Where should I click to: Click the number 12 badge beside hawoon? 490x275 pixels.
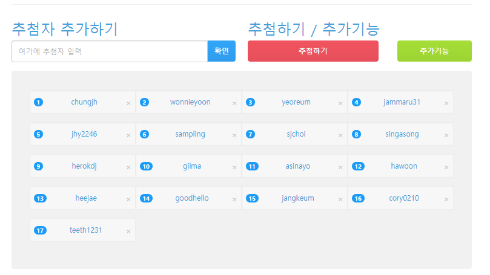[x=358, y=166]
